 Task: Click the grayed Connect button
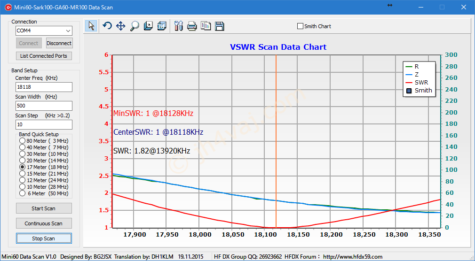pyautogui.click(x=29, y=43)
